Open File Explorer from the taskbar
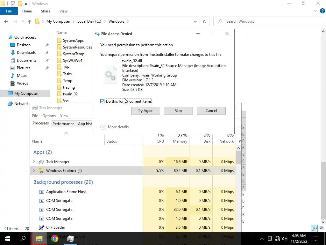Viewport: 326px width, 245px height. tap(39, 239)
